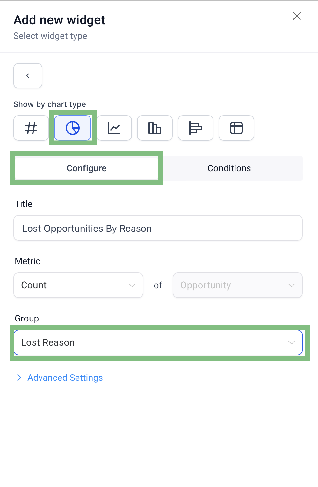Viewport: 318px width, 487px height.
Task: Close the Add new widget panel
Action: [297, 16]
